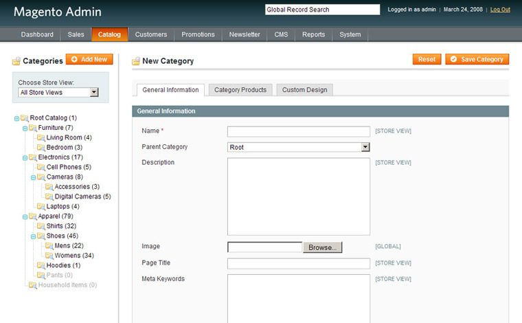Click the Womens folder icon

(x=49, y=256)
